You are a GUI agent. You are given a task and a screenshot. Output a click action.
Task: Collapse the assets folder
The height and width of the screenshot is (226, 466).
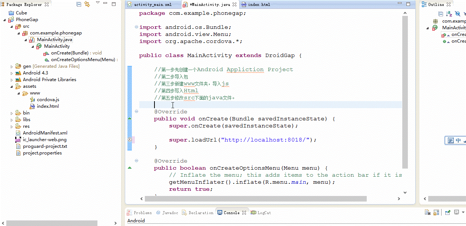coord(11,86)
